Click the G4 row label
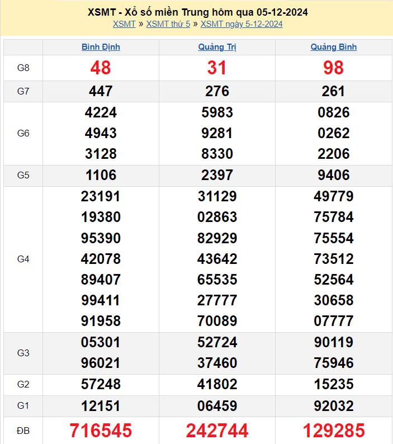Image resolution: width=393 pixels, height=444 pixels. 23,259
